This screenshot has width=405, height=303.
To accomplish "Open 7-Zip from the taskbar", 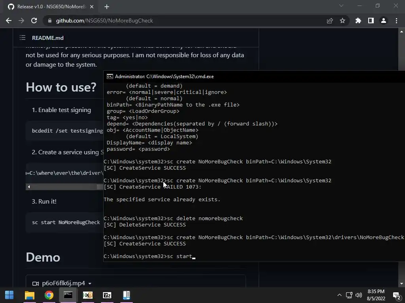I will [107, 295].
